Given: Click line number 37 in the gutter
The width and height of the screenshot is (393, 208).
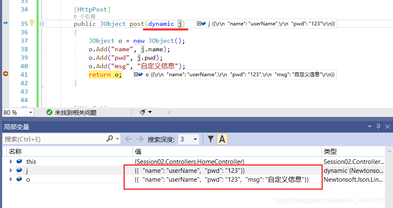Looking at the screenshot, I should click(24, 41).
